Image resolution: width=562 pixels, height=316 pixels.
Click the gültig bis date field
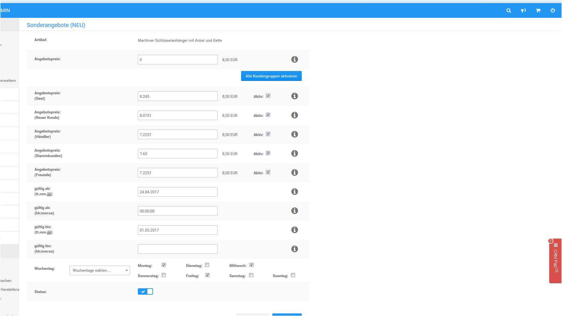click(x=177, y=230)
